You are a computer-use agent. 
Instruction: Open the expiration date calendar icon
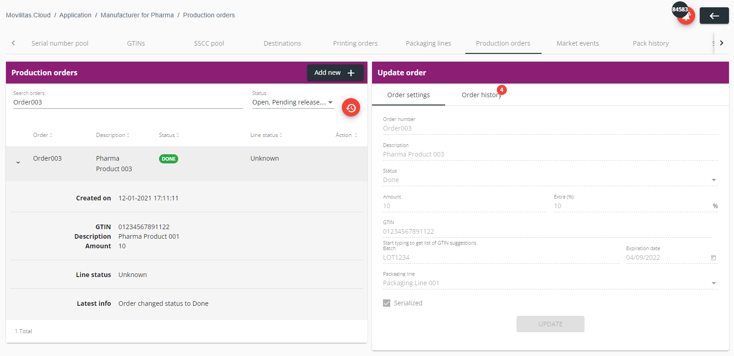tap(713, 258)
